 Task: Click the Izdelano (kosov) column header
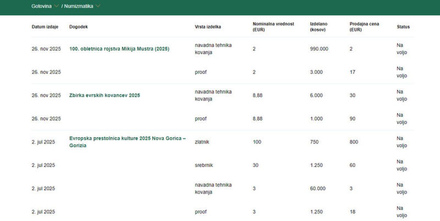click(319, 27)
